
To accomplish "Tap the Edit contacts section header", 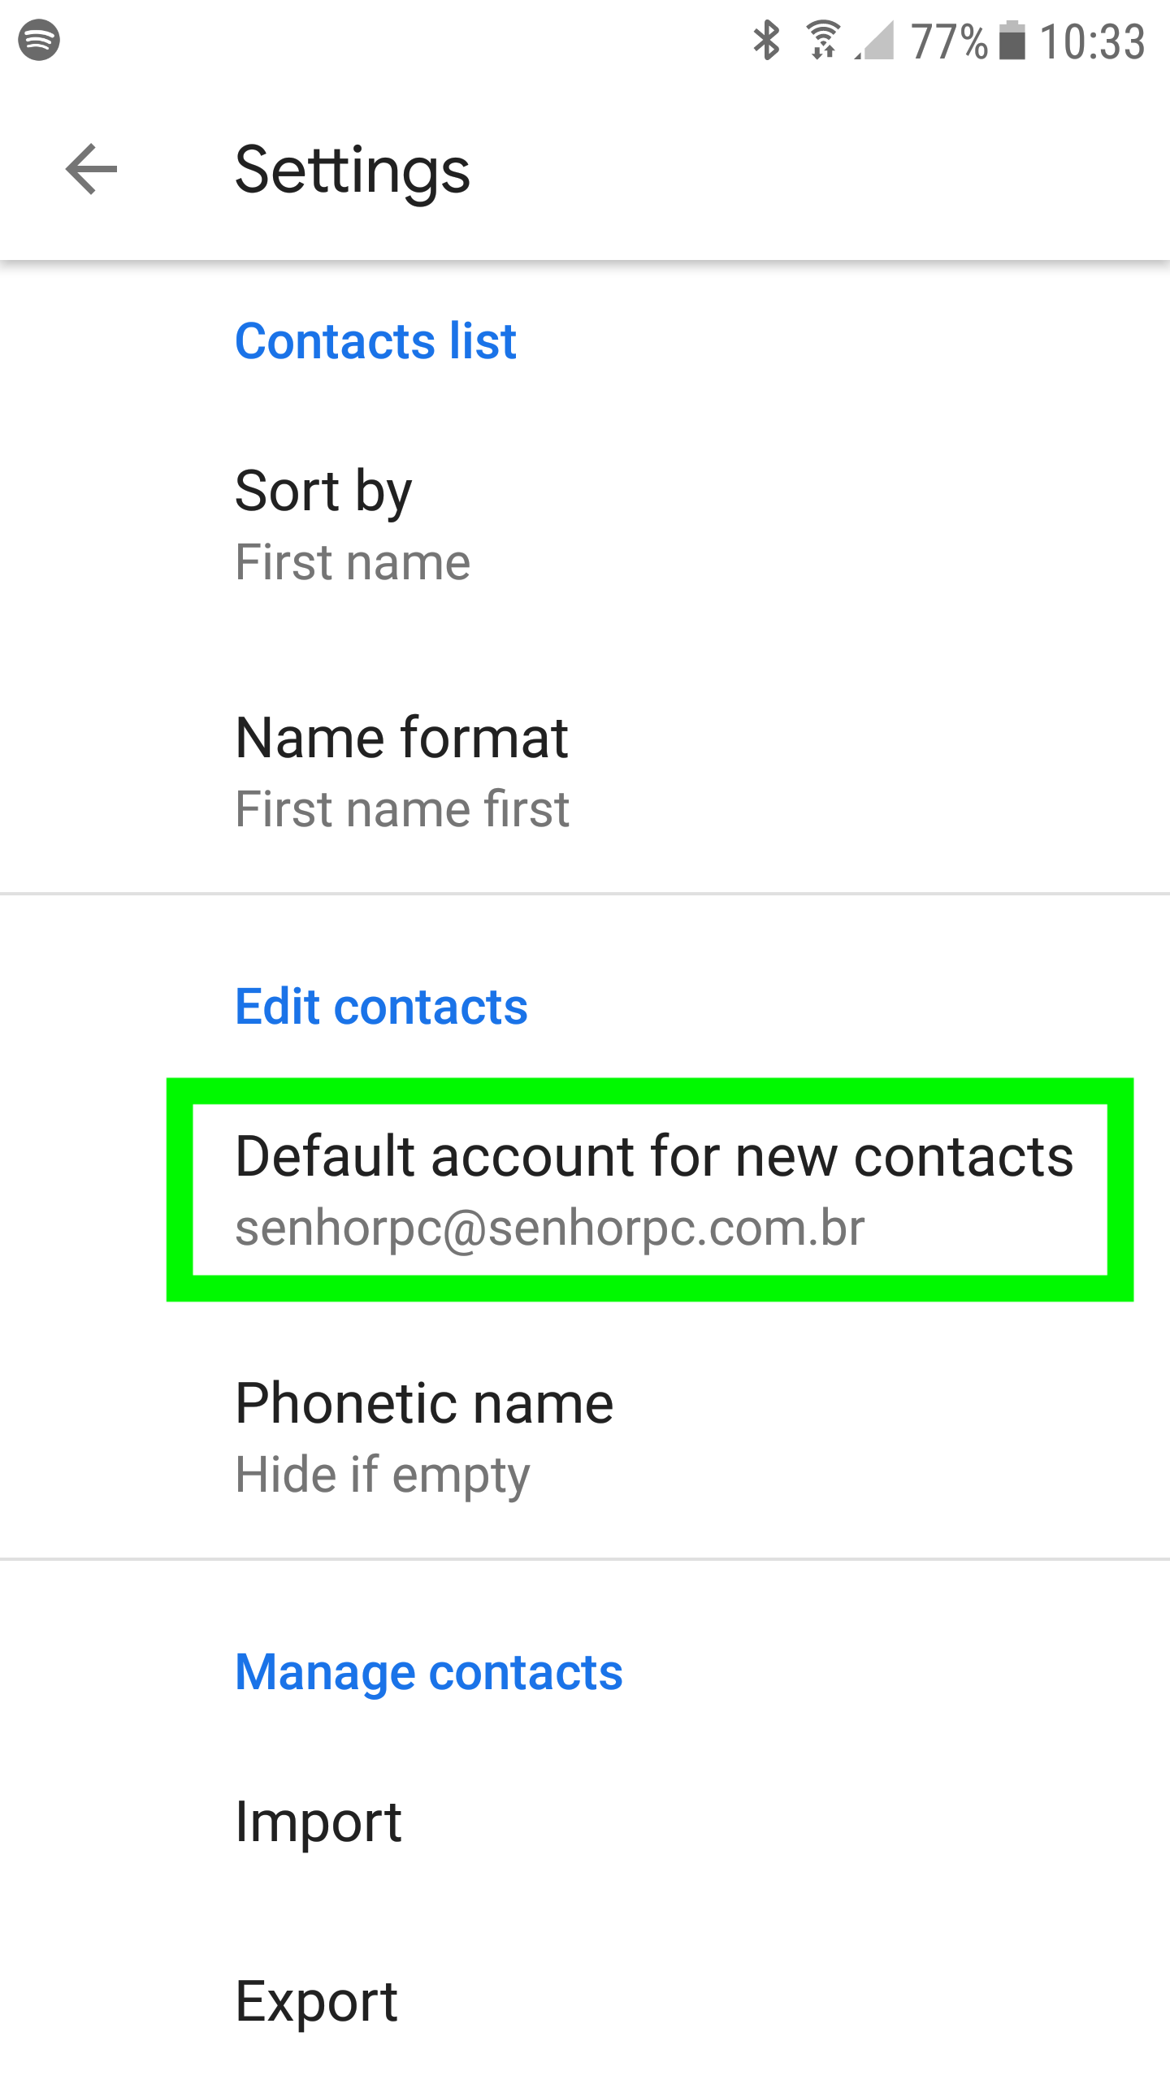I will pyautogui.click(x=381, y=1007).
